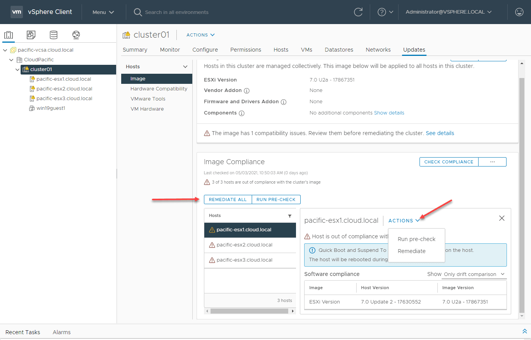Click the Hosts column filter icon
531x340 pixels.
coord(289,216)
